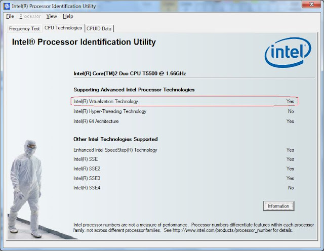Click the Yes value for SpeedStep Technology
Image resolution: width=324 pixels, height=251 pixels.
click(290, 150)
